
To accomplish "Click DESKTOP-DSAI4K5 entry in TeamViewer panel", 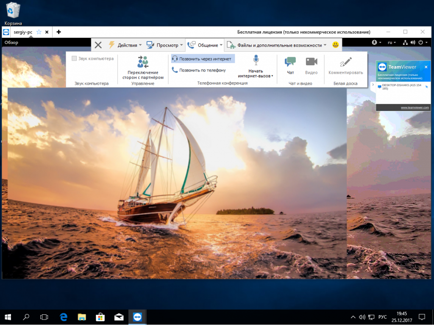I will (401, 86).
